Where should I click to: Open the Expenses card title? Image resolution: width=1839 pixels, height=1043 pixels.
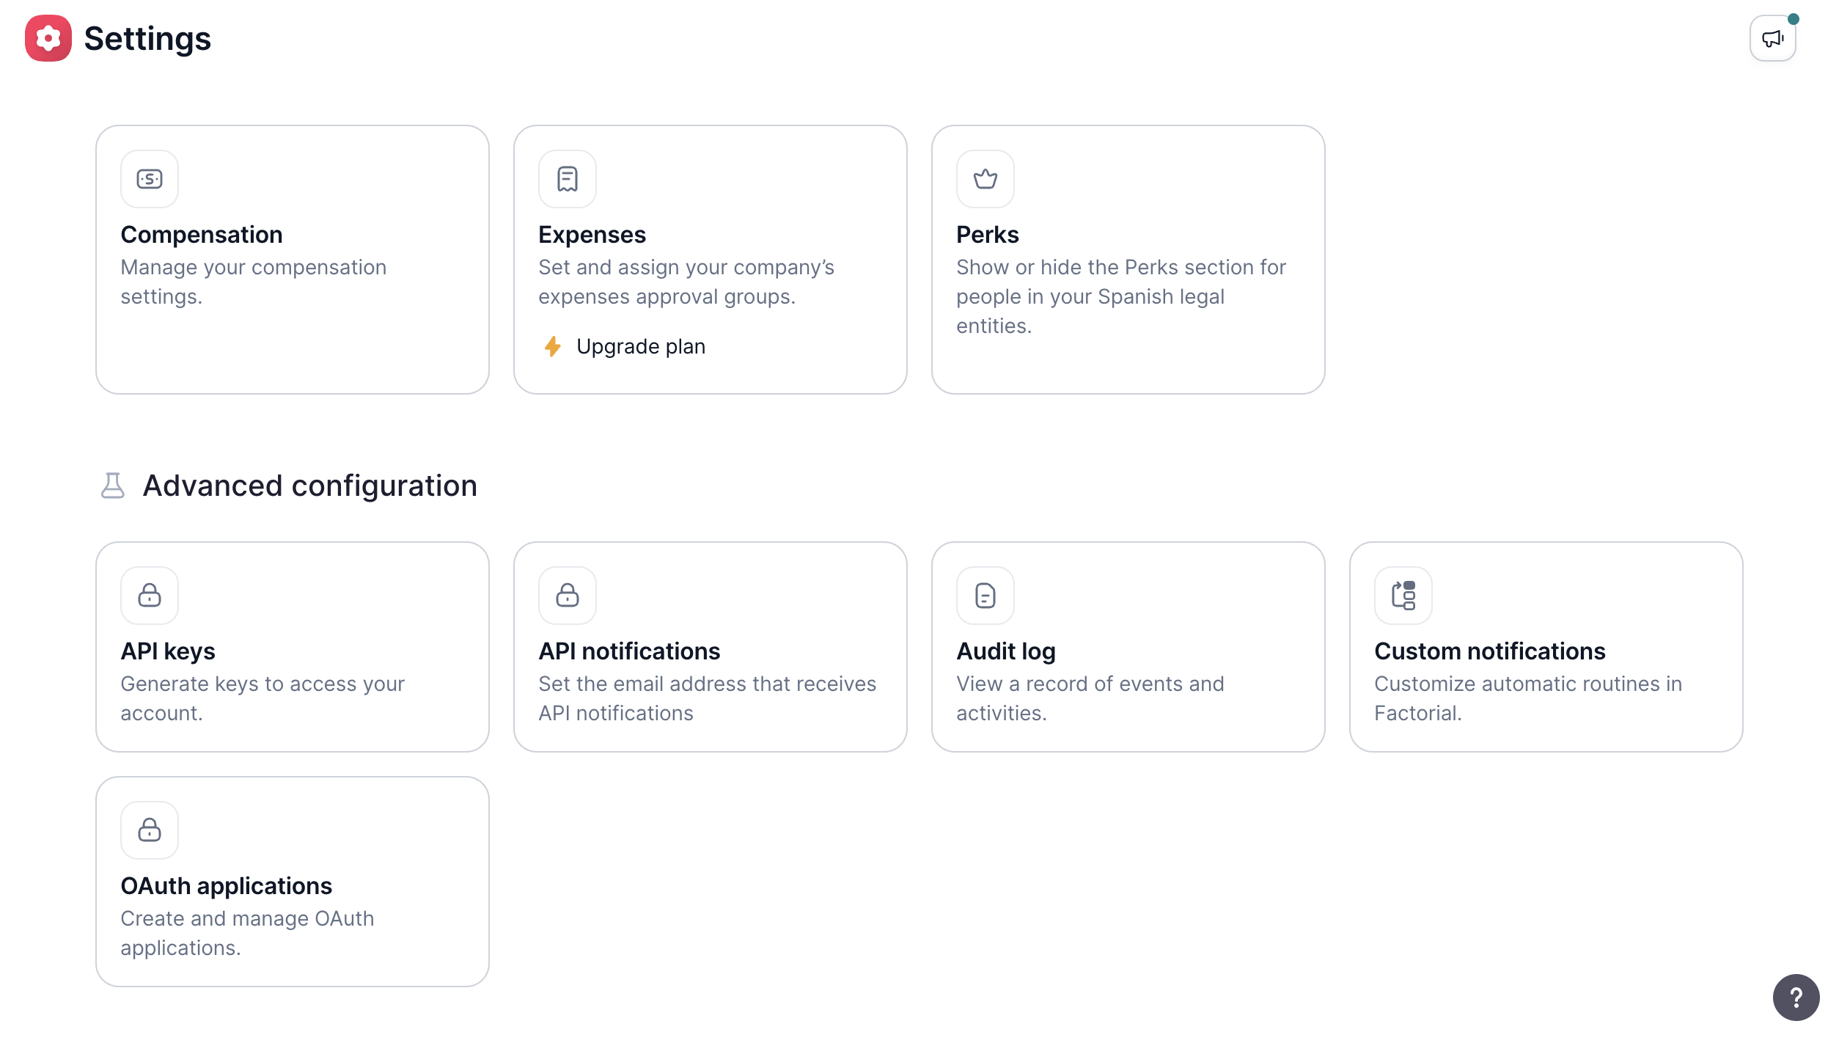click(592, 235)
